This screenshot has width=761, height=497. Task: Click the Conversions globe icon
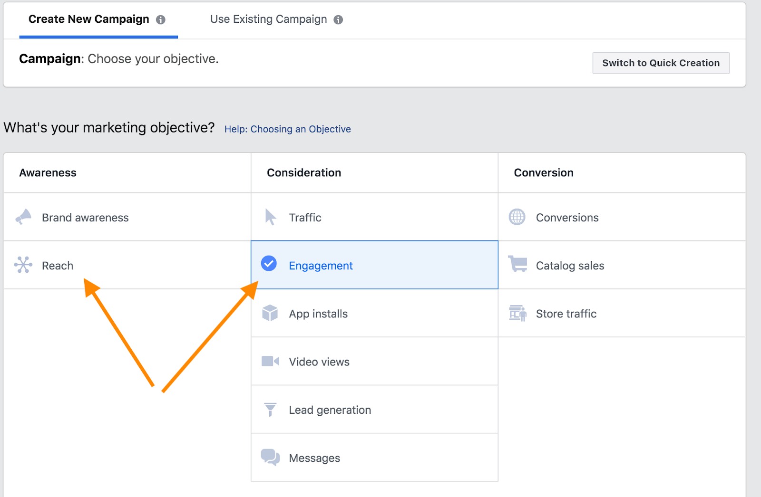[x=517, y=217]
